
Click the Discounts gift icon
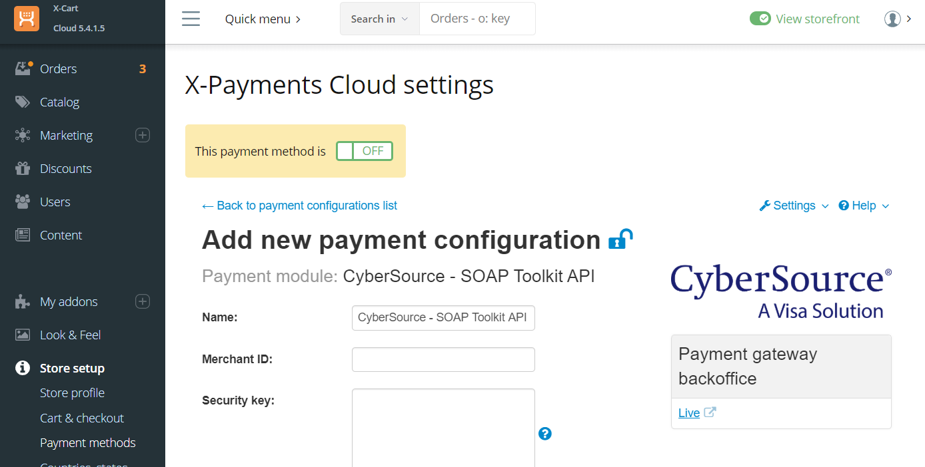pos(23,168)
